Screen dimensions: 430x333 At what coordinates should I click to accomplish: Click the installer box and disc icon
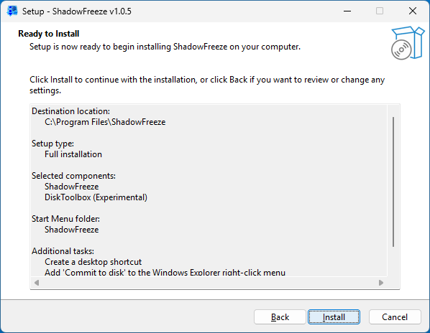(x=408, y=43)
